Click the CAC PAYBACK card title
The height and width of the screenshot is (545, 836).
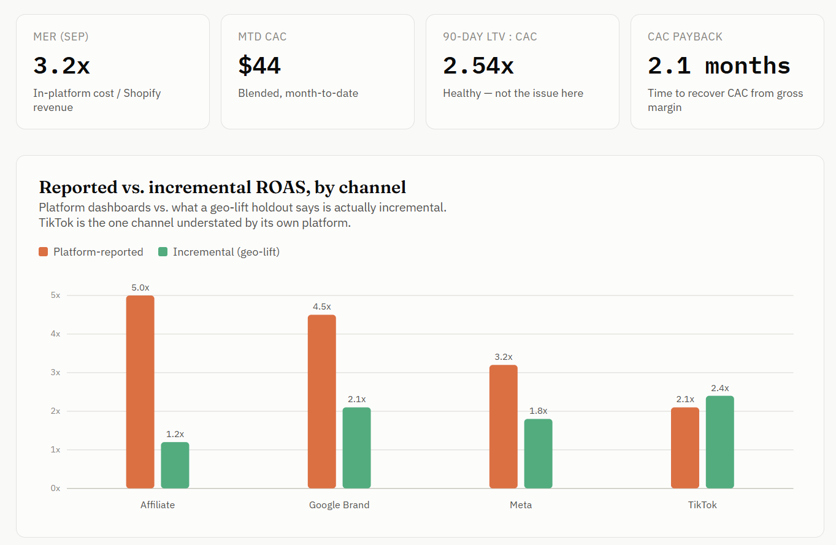click(x=685, y=37)
